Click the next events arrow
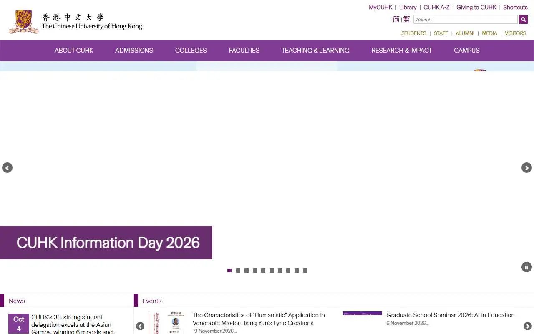Image resolution: width=534 pixels, height=334 pixels. (x=527, y=326)
